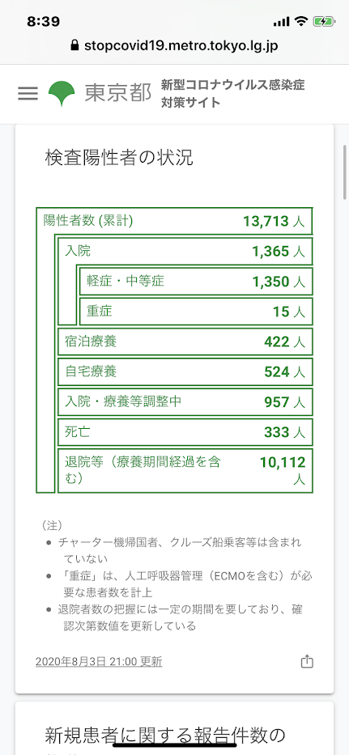The width and height of the screenshot is (349, 755).
Task: Select the 退院等 10,112人 row
Action: [x=185, y=470]
